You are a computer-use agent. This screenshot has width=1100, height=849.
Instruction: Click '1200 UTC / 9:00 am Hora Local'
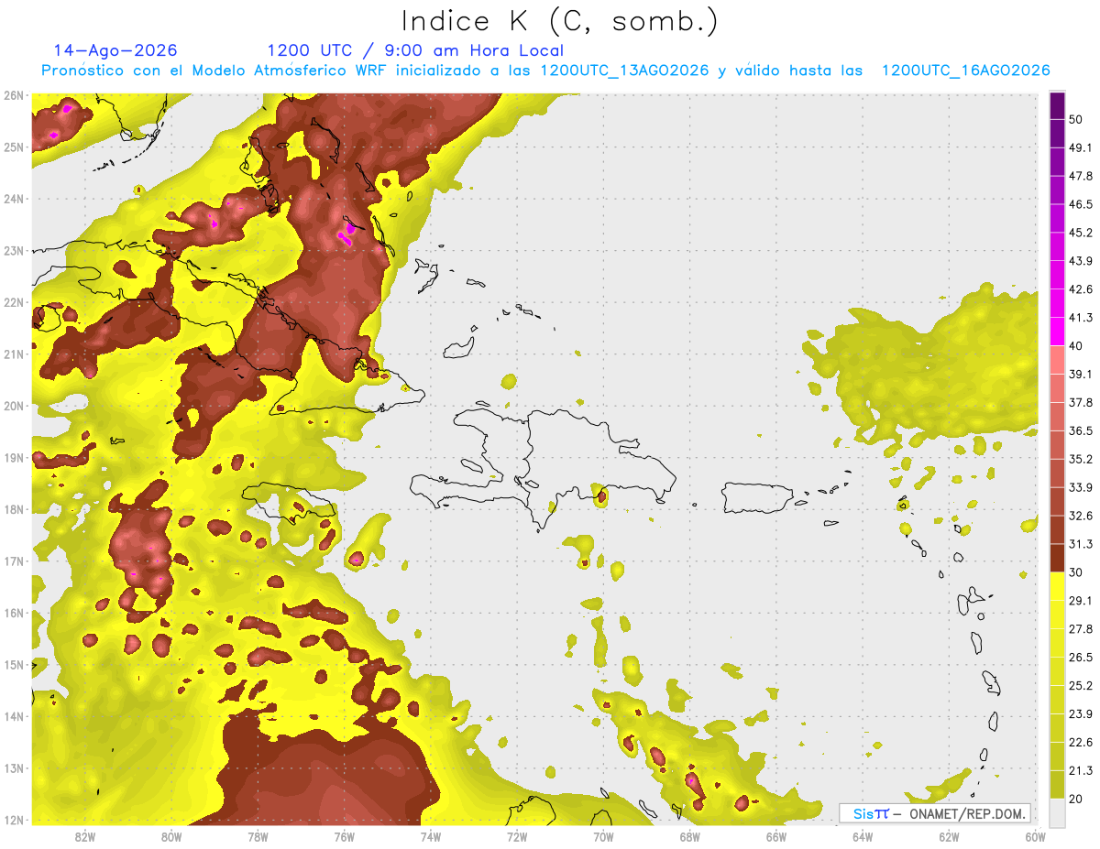pos(415,50)
